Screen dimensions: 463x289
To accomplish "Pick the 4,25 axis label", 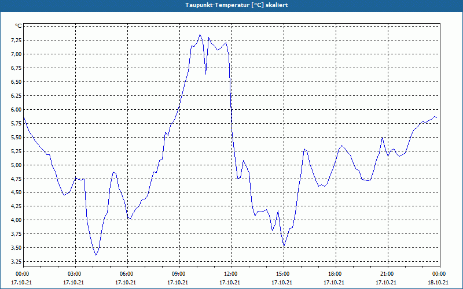I will pos(16,206).
